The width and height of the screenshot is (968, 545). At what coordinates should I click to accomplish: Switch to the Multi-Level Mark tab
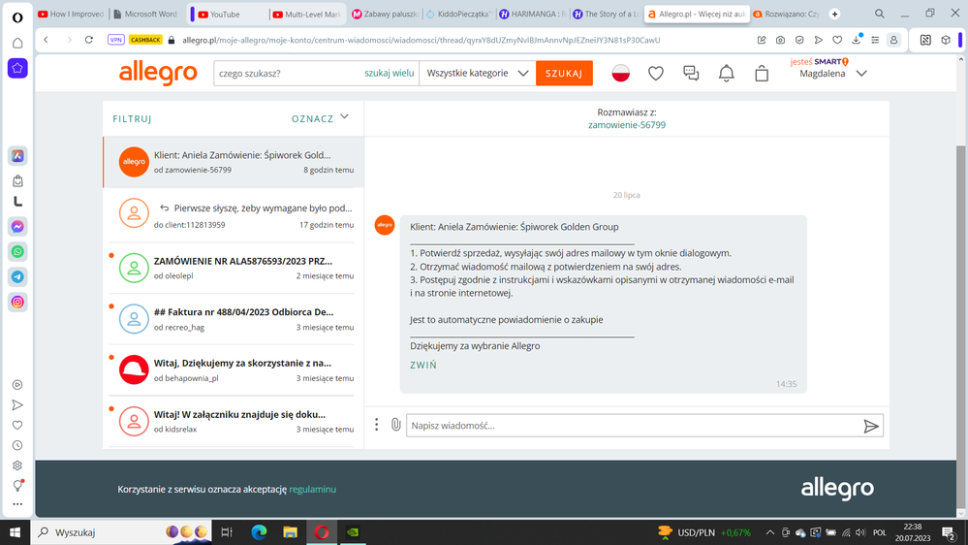pyautogui.click(x=307, y=15)
